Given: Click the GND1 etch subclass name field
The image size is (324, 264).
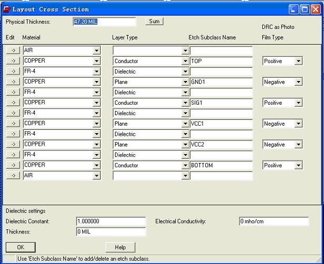Looking at the screenshot, I should pyautogui.click(x=221, y=82).
